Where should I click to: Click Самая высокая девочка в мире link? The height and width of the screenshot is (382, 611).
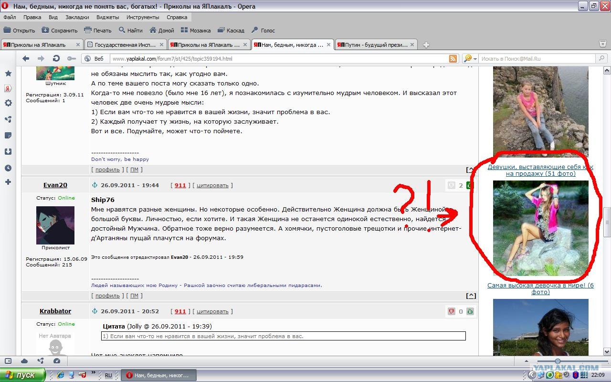pyautogui.click(x=540, y=288)
